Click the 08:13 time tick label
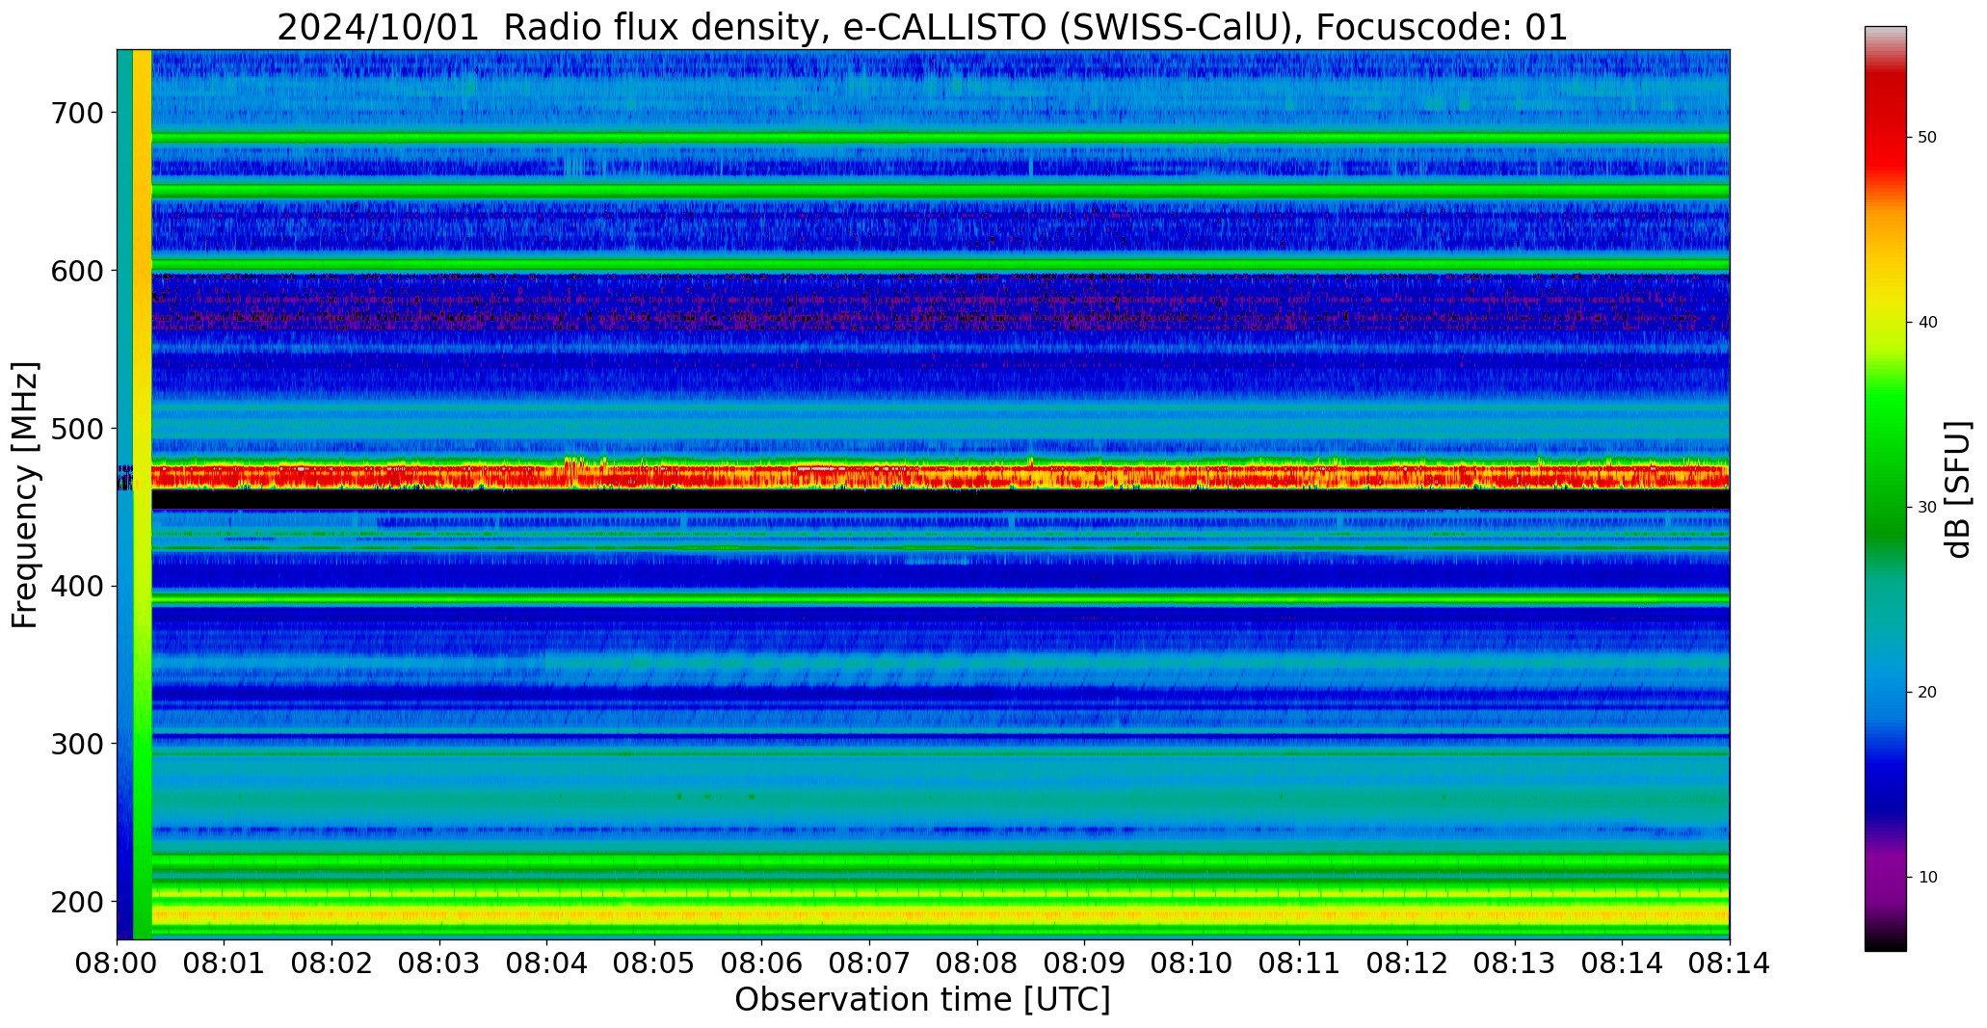Image resolution: width=1987 pixels, height=1028 pixels. [x=1515, y=964]
